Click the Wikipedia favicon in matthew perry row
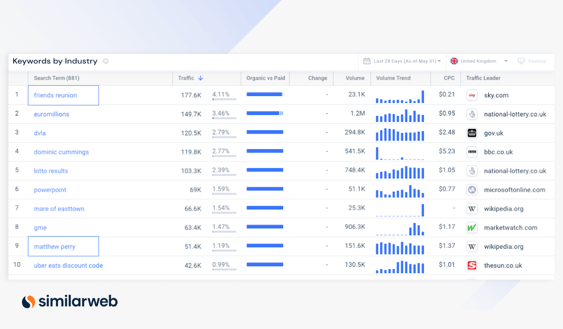The height and width of the screenshot is (329, 563). click(x=472, y=246)
